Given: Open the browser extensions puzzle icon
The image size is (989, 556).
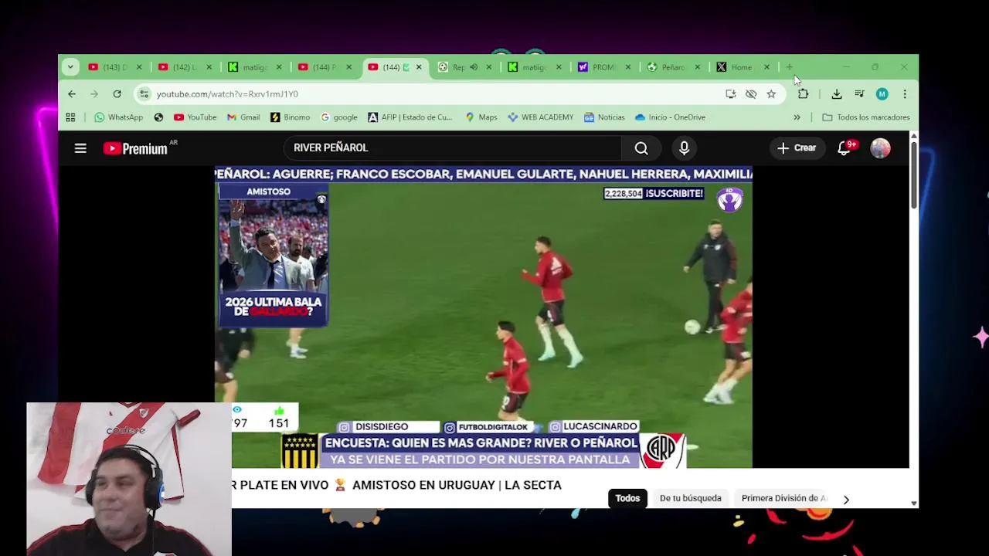Looking at the screenshot, I should (x=803, y=94).
